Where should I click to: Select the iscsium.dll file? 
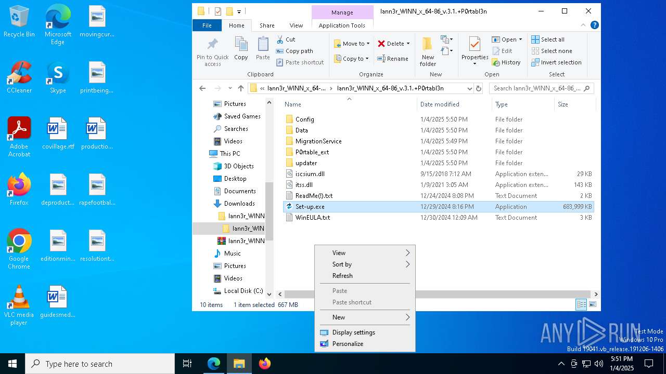[310, 174]
